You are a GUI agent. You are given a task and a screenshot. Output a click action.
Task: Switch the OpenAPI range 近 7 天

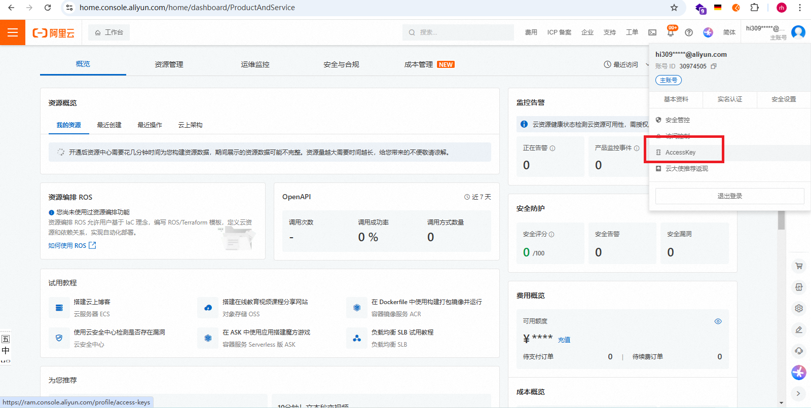coord(477,197)
